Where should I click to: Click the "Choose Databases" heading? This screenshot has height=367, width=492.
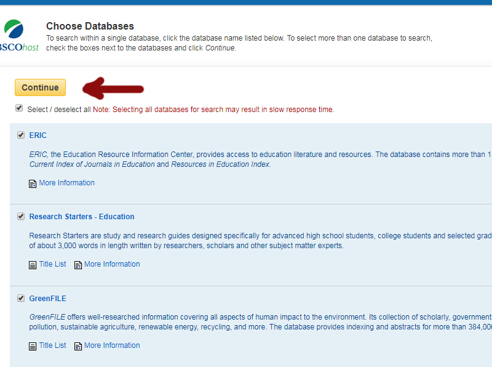[x=90, y=26]
